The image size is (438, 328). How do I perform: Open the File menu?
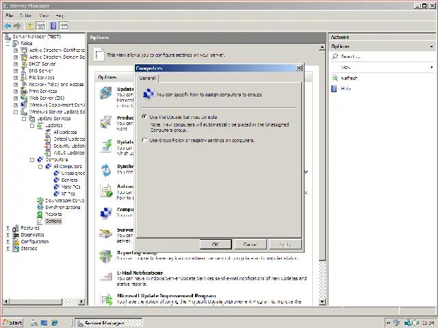[9, 15]
